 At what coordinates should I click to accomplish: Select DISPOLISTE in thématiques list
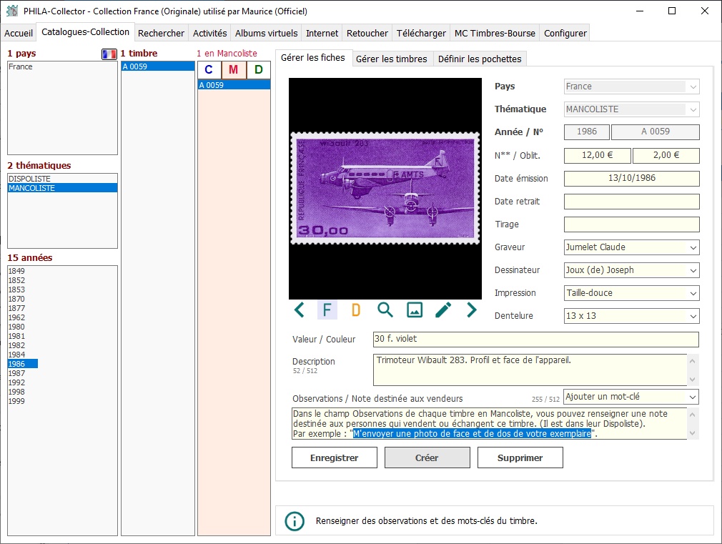point(63,179)
